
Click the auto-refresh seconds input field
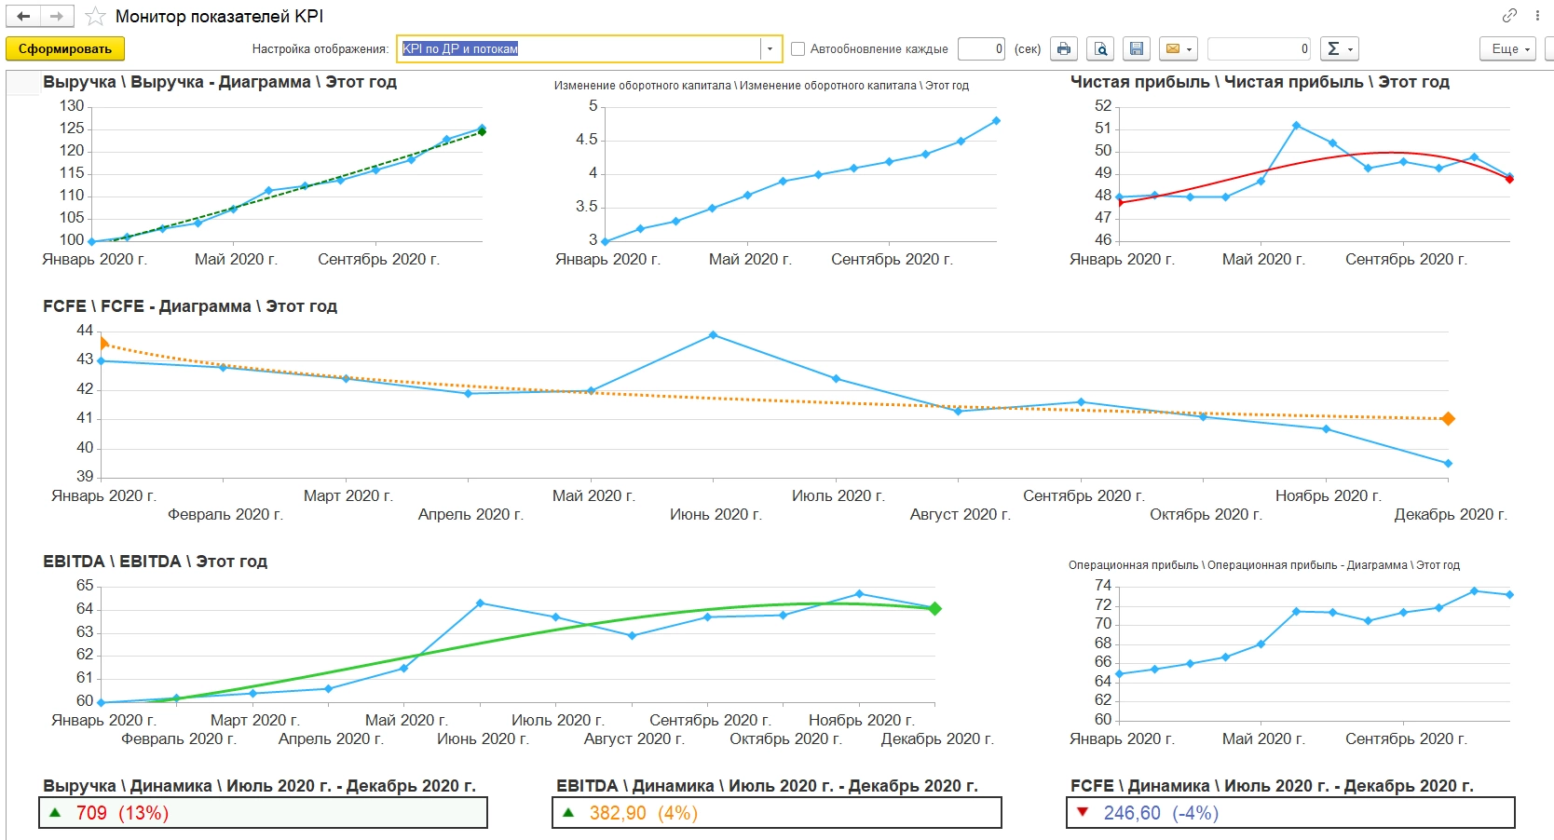click(981, 49)
